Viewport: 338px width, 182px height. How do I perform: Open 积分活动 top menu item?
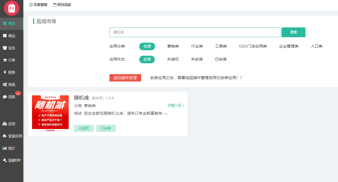click(x=62, y=5)
